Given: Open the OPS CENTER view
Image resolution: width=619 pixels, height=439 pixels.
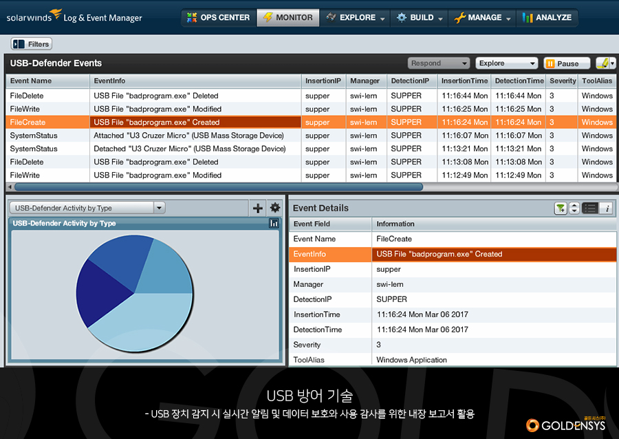Looking at the screenshot, I should click(x=219, y=18).
